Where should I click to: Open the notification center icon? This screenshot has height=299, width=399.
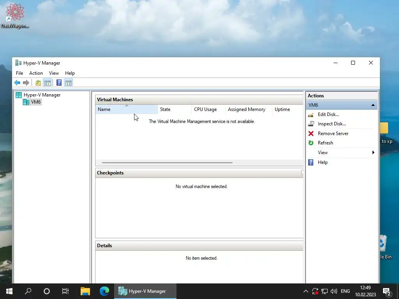pos(387,292)
